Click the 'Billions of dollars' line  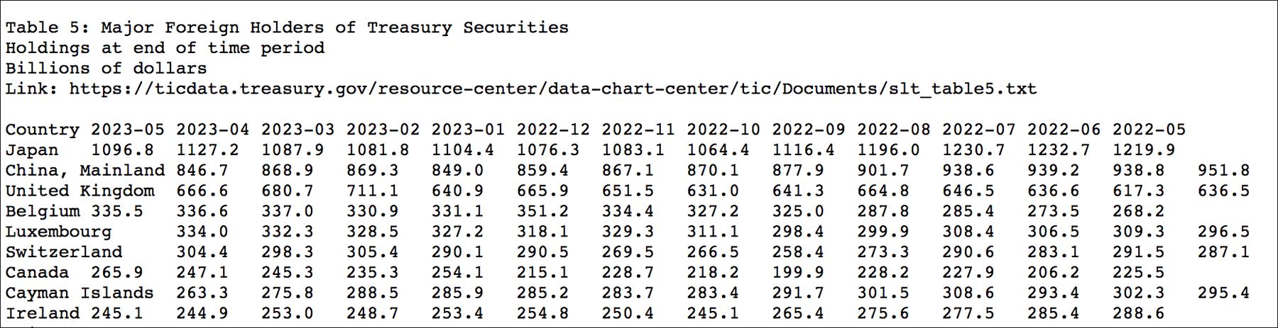click(106, 69)
